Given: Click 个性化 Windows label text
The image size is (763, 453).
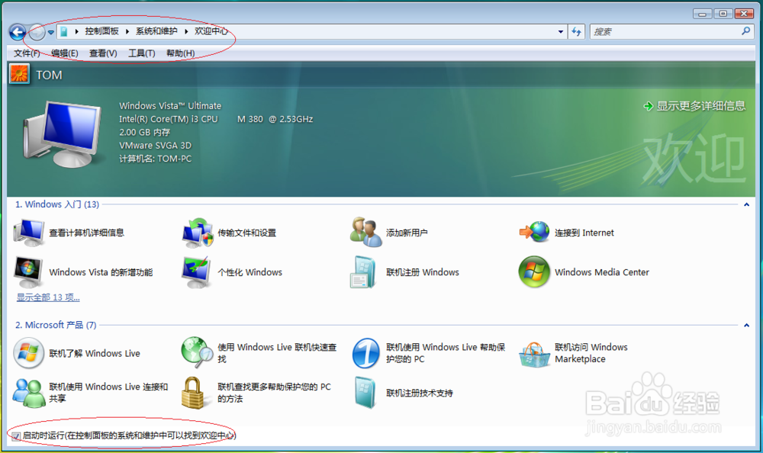Looking at the screenshot, I should point(250,272).
